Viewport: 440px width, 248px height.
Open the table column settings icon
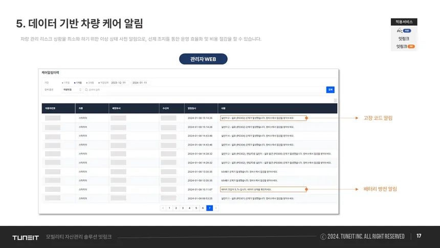(335, 100)
